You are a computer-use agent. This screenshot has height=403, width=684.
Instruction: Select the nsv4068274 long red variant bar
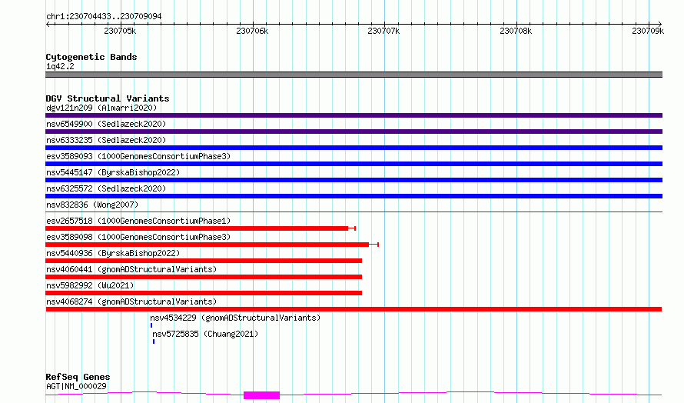354,309
